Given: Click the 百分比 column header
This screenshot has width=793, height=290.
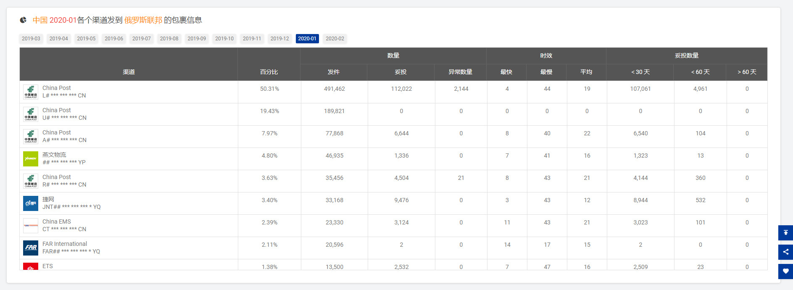Looking at the screenshot, I should point(269,72).
